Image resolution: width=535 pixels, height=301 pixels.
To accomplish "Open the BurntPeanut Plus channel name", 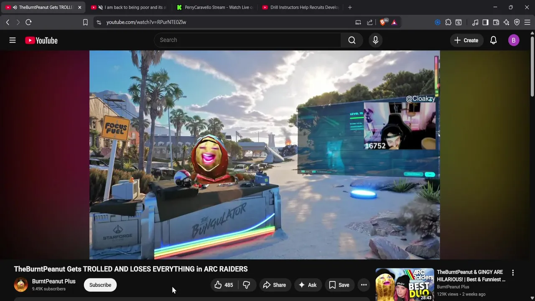I will coord(54,281).
